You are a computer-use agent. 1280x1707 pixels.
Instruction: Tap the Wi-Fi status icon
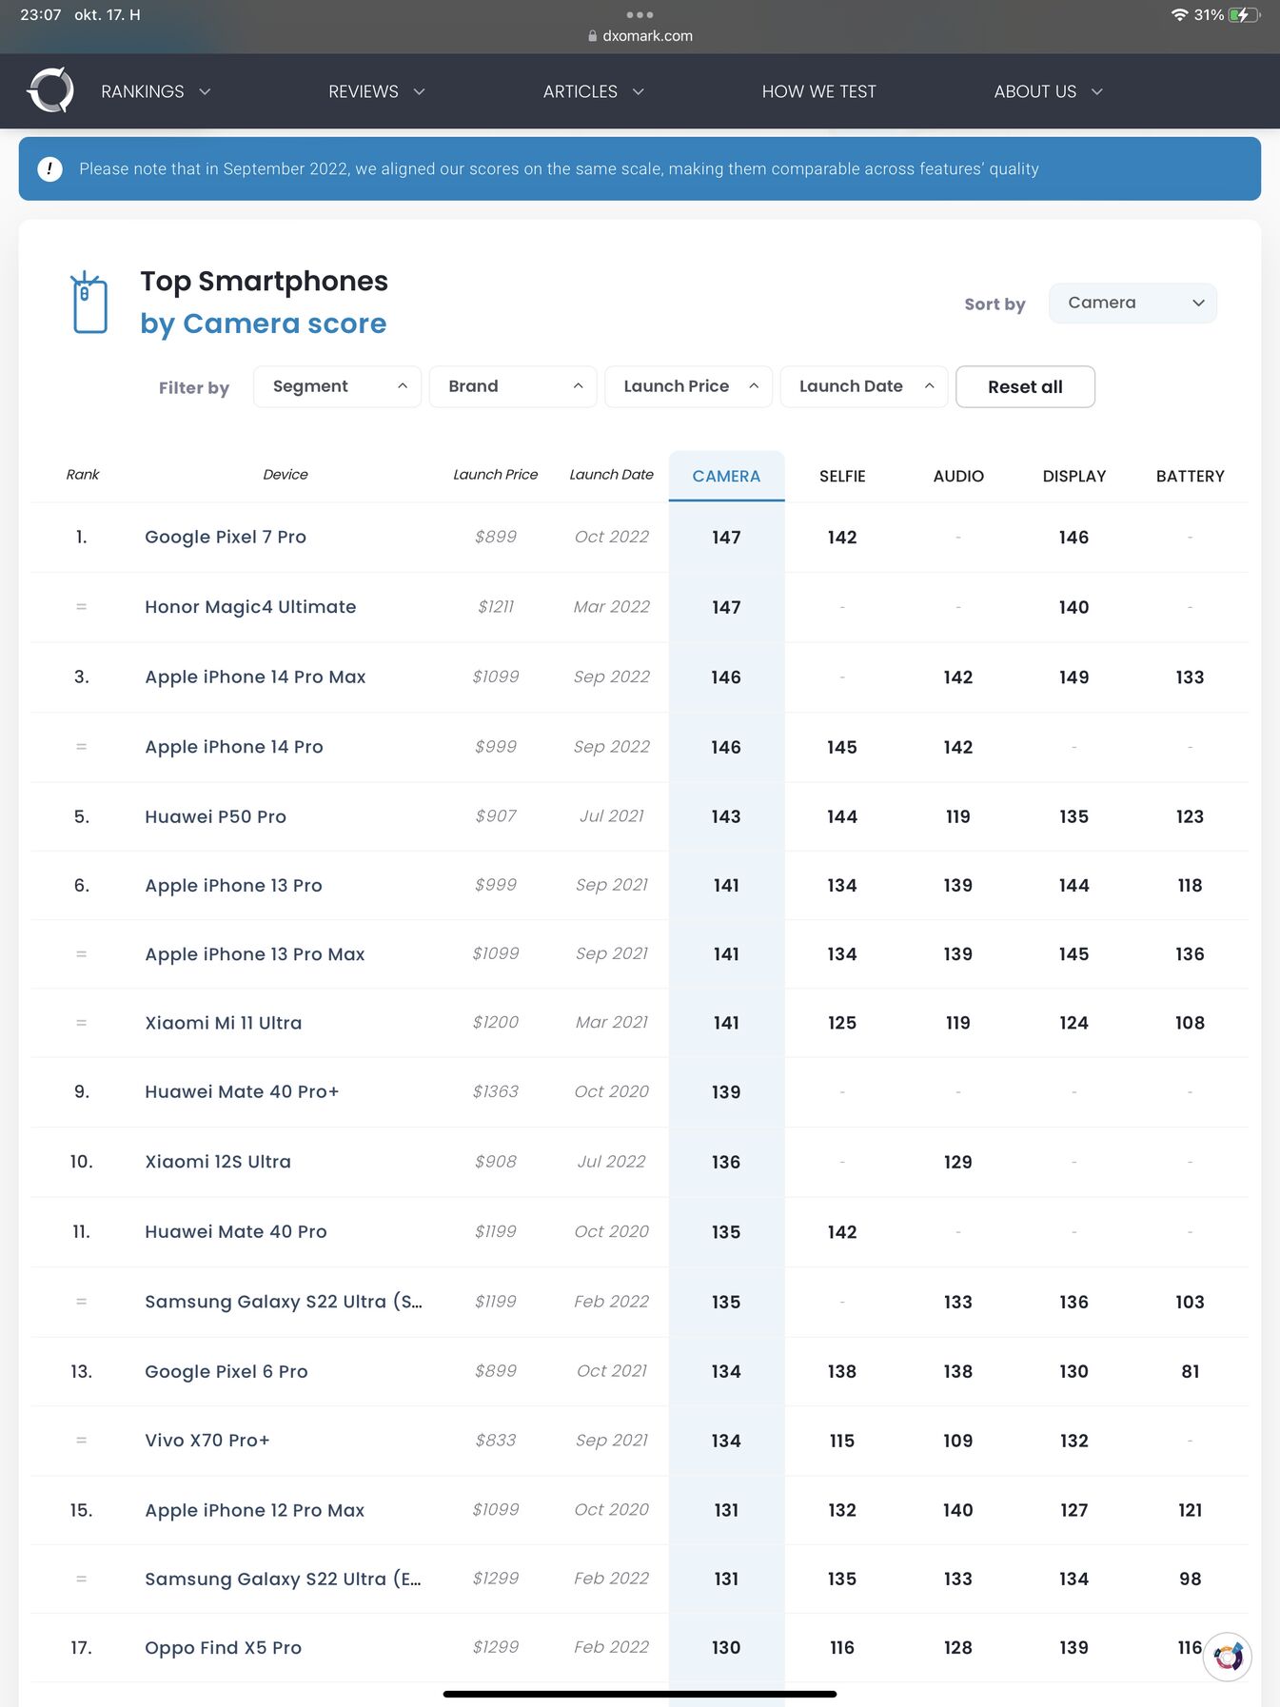point(1179,15)
